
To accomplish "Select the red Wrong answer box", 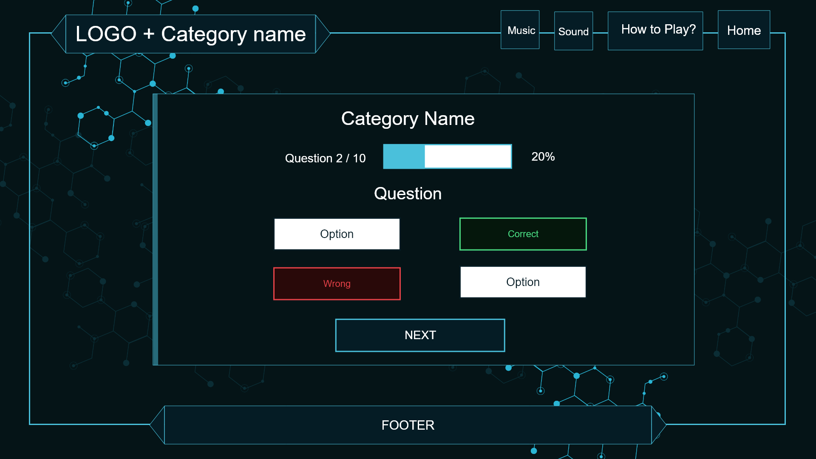I will pyautogui.click(x=337, y=283).
